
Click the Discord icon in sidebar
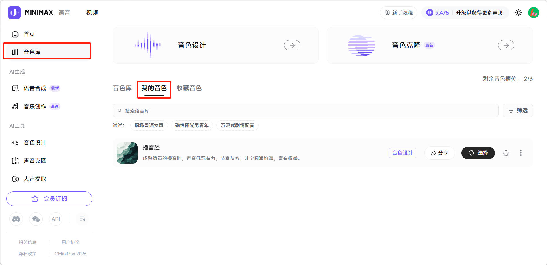pos(16,219)
